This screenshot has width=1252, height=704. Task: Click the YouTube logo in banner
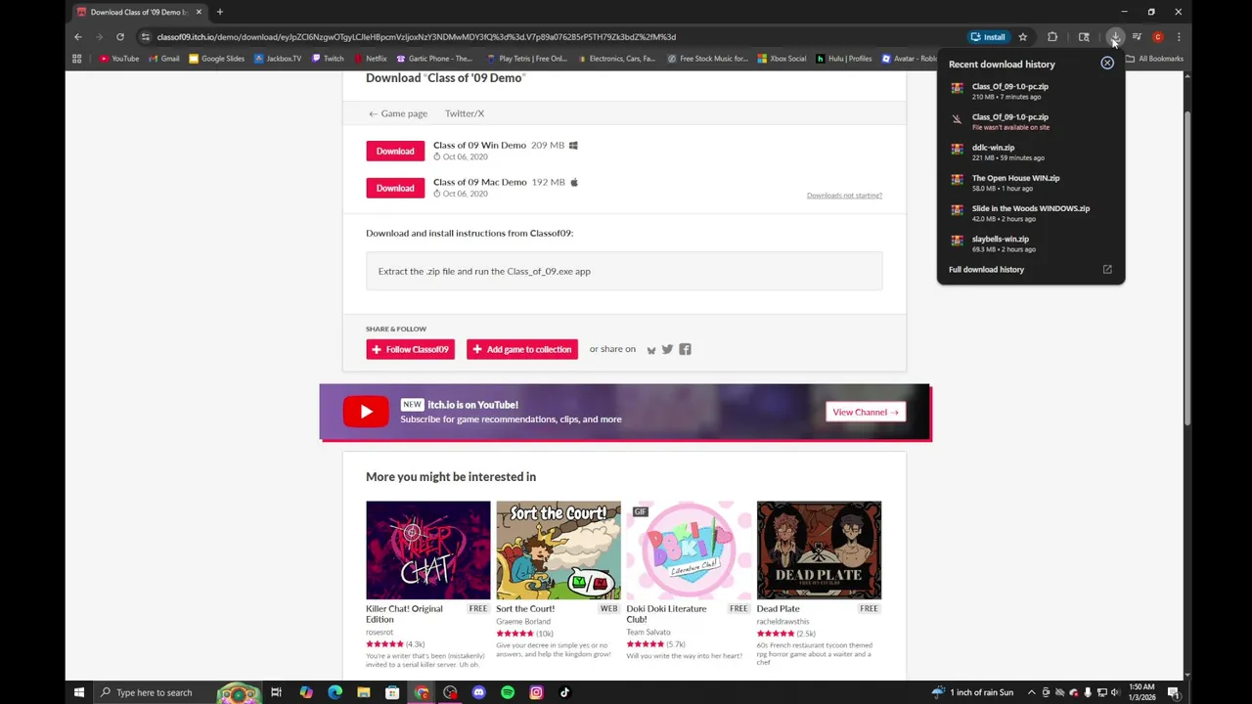[366, 412]
